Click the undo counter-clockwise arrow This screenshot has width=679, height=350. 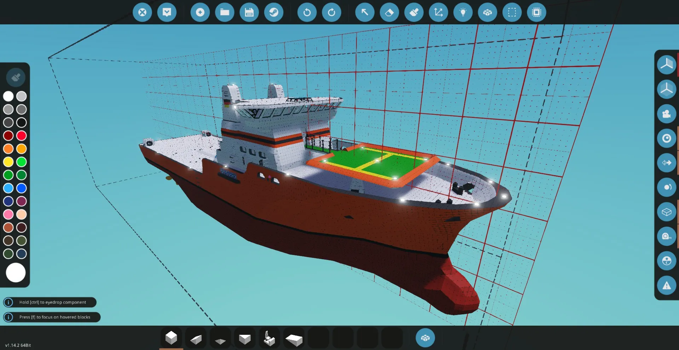[307, 12]
